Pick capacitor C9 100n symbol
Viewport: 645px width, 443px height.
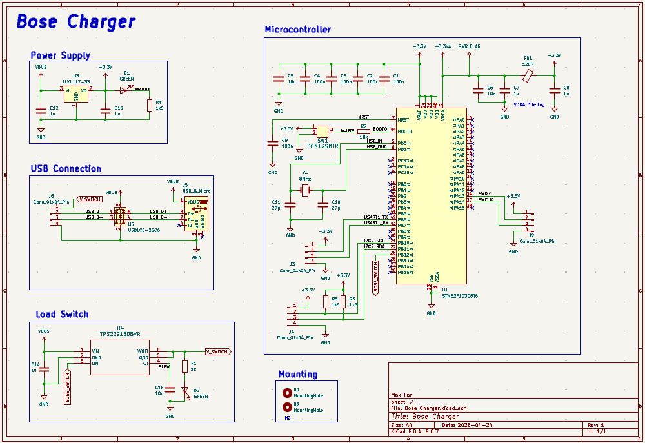(x=273, y=143)
